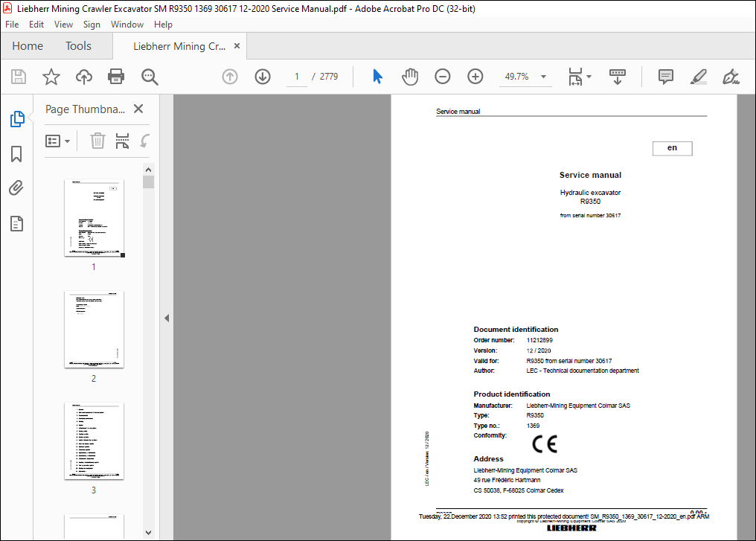The image size is (756, 541).
Task: Open thumbnails options dropdown menu
Action: [x=57, y=141]
